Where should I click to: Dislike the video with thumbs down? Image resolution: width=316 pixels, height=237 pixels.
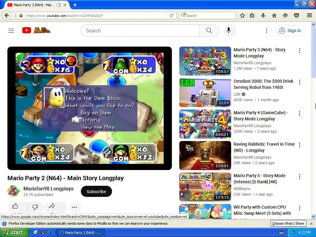(x=35, y=207)
